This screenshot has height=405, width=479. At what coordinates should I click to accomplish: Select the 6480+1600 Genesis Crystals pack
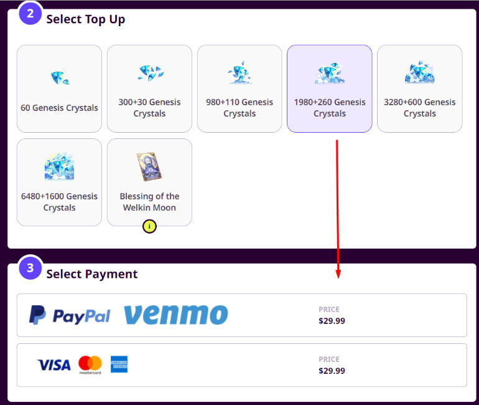(59, 183)
